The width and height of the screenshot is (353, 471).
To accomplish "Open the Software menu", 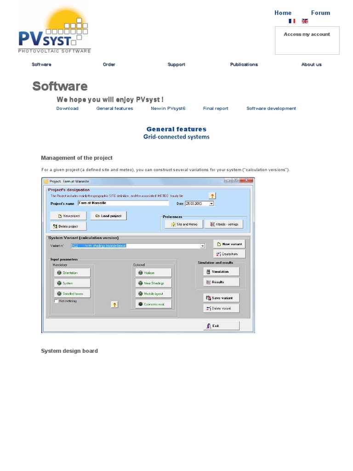I will [41, 64].
